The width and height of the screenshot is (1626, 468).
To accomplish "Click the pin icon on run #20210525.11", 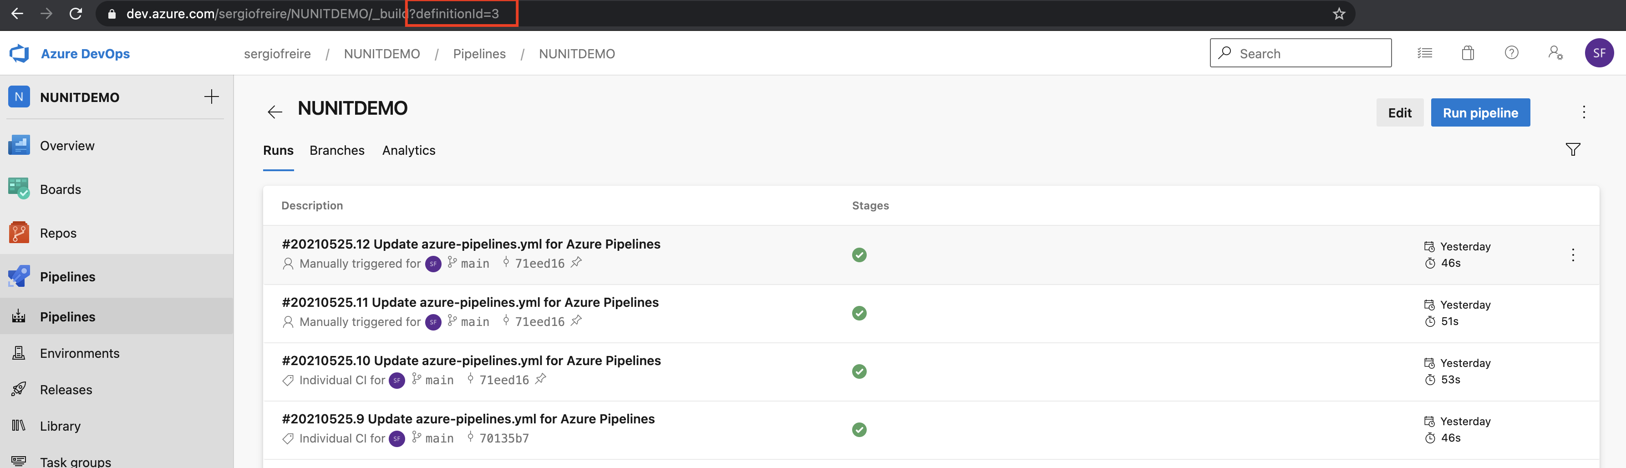I will [576, 321].
